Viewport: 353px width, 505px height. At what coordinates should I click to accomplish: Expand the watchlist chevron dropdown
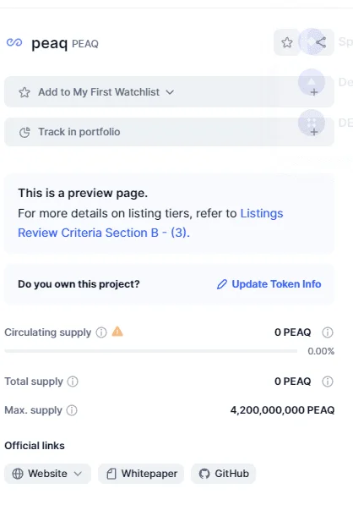(170, 92)
